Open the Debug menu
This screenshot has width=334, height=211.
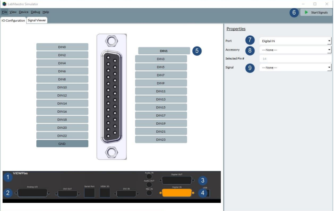click(35, 12)
